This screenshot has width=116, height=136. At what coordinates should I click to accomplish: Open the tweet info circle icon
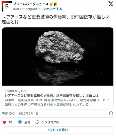pyautogui.click(x=111, y=113)
